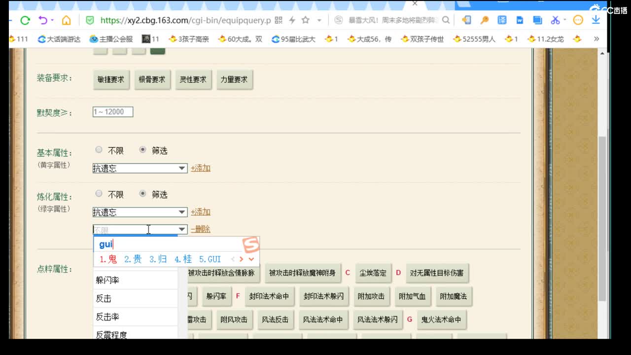
Task: Select 筛选 radio for 基本属性
Action: tap(143, 150)
